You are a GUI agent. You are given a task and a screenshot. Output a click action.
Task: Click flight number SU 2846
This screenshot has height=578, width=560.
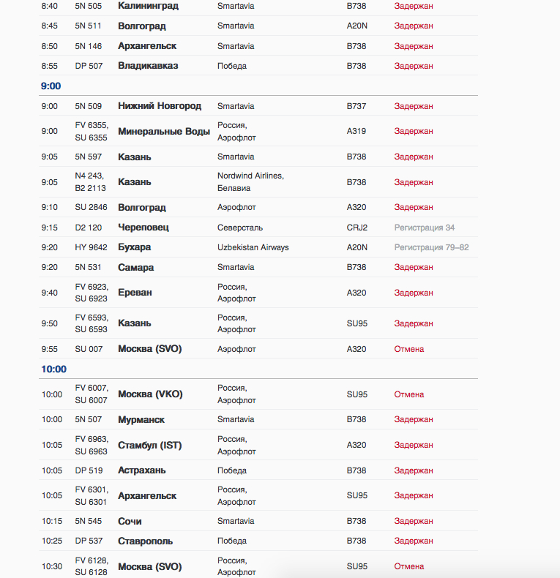point(91,208)
